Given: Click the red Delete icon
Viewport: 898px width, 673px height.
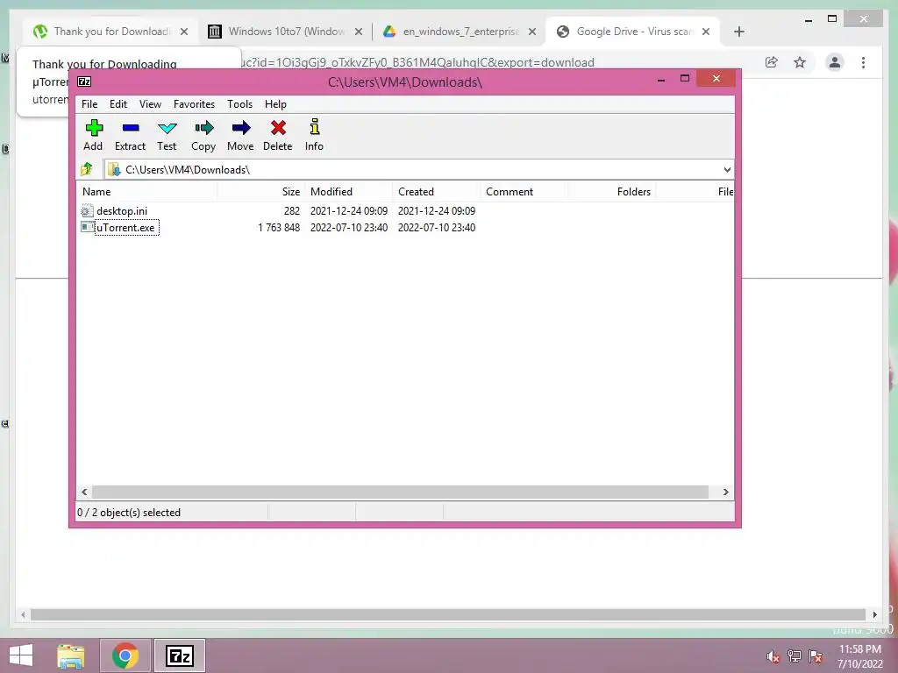Looking at the screenshot, I should (278, 128).
